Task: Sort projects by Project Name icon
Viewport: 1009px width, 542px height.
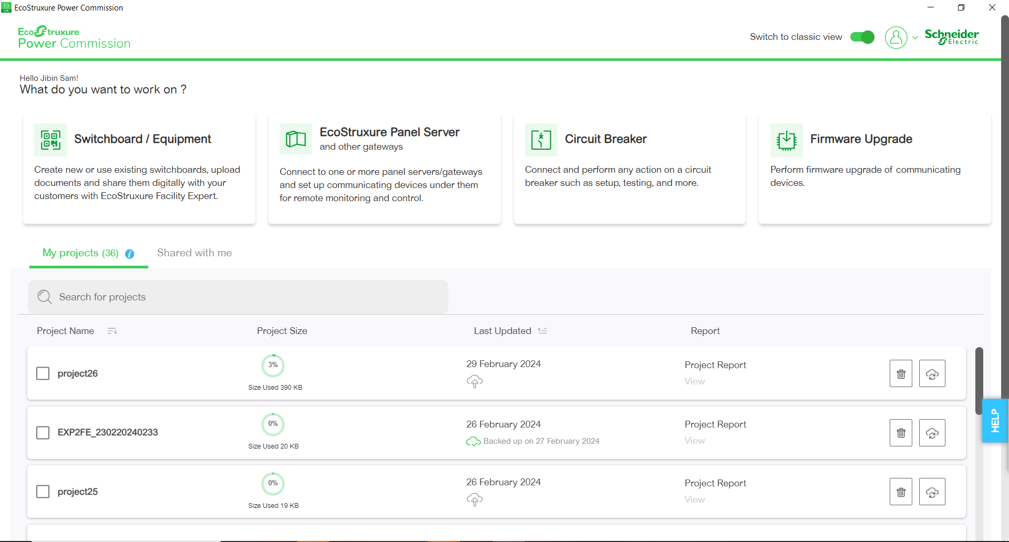Action: (112, 331)
